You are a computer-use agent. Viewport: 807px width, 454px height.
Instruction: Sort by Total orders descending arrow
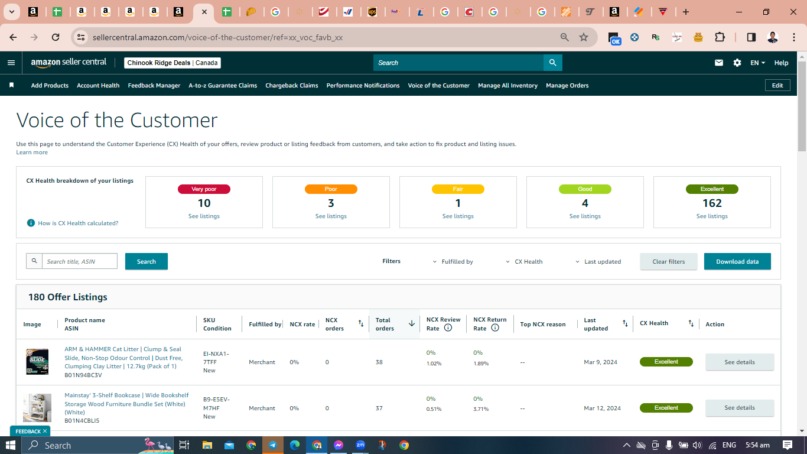412,323
